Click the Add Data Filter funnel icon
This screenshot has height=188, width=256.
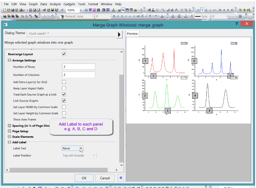coord(182,10)
